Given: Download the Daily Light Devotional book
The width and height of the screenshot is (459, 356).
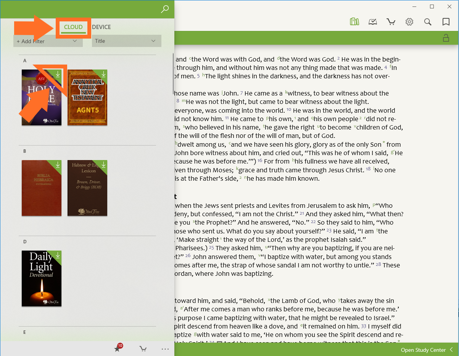Looking at the screenshot, I should click(x=58, y=255).
